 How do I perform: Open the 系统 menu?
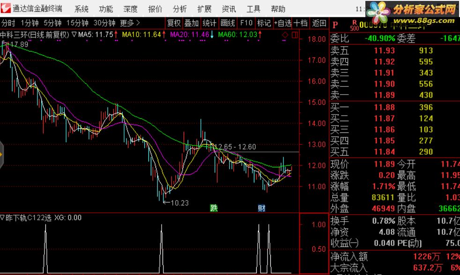coord(81,9)
